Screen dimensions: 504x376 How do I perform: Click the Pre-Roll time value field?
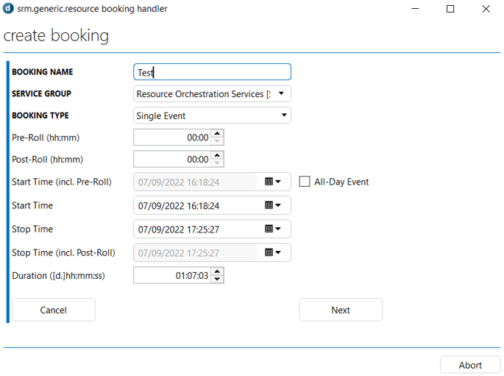coord(172,138)
